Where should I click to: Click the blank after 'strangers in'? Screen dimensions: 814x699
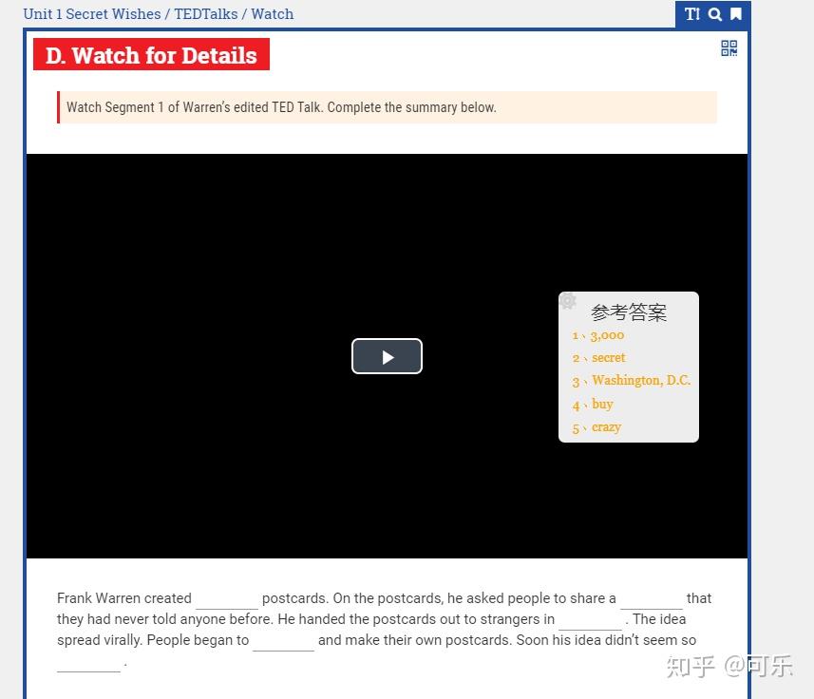[x=589, y=619]
